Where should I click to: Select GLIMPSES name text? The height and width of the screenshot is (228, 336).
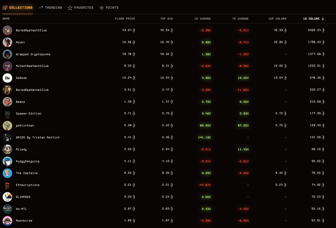pos(23,197)
